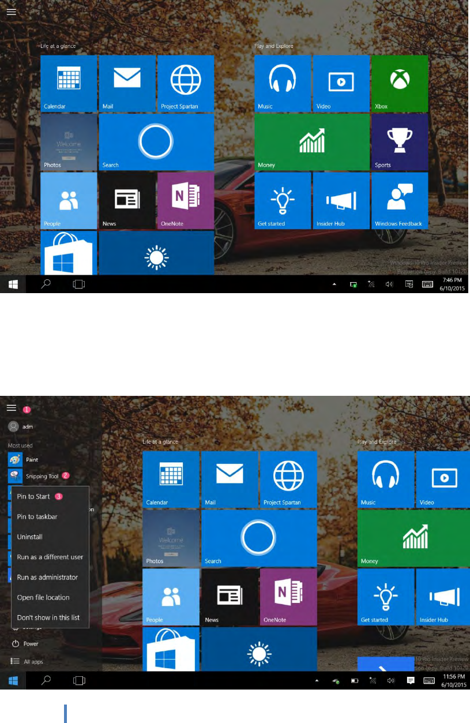Collapse hamburger menu on the 11:56 PM screen
470x723 pixels.
[11, 407]
